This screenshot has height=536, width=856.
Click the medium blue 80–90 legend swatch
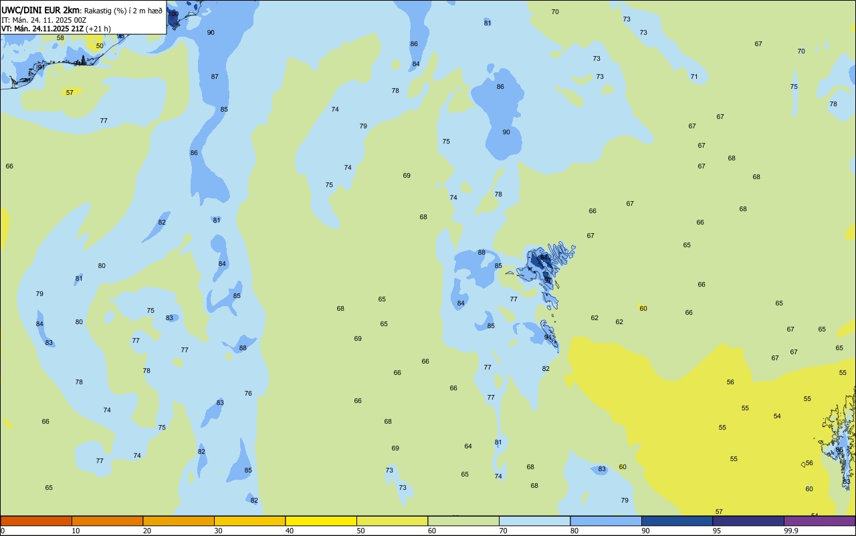click(606, 521)
